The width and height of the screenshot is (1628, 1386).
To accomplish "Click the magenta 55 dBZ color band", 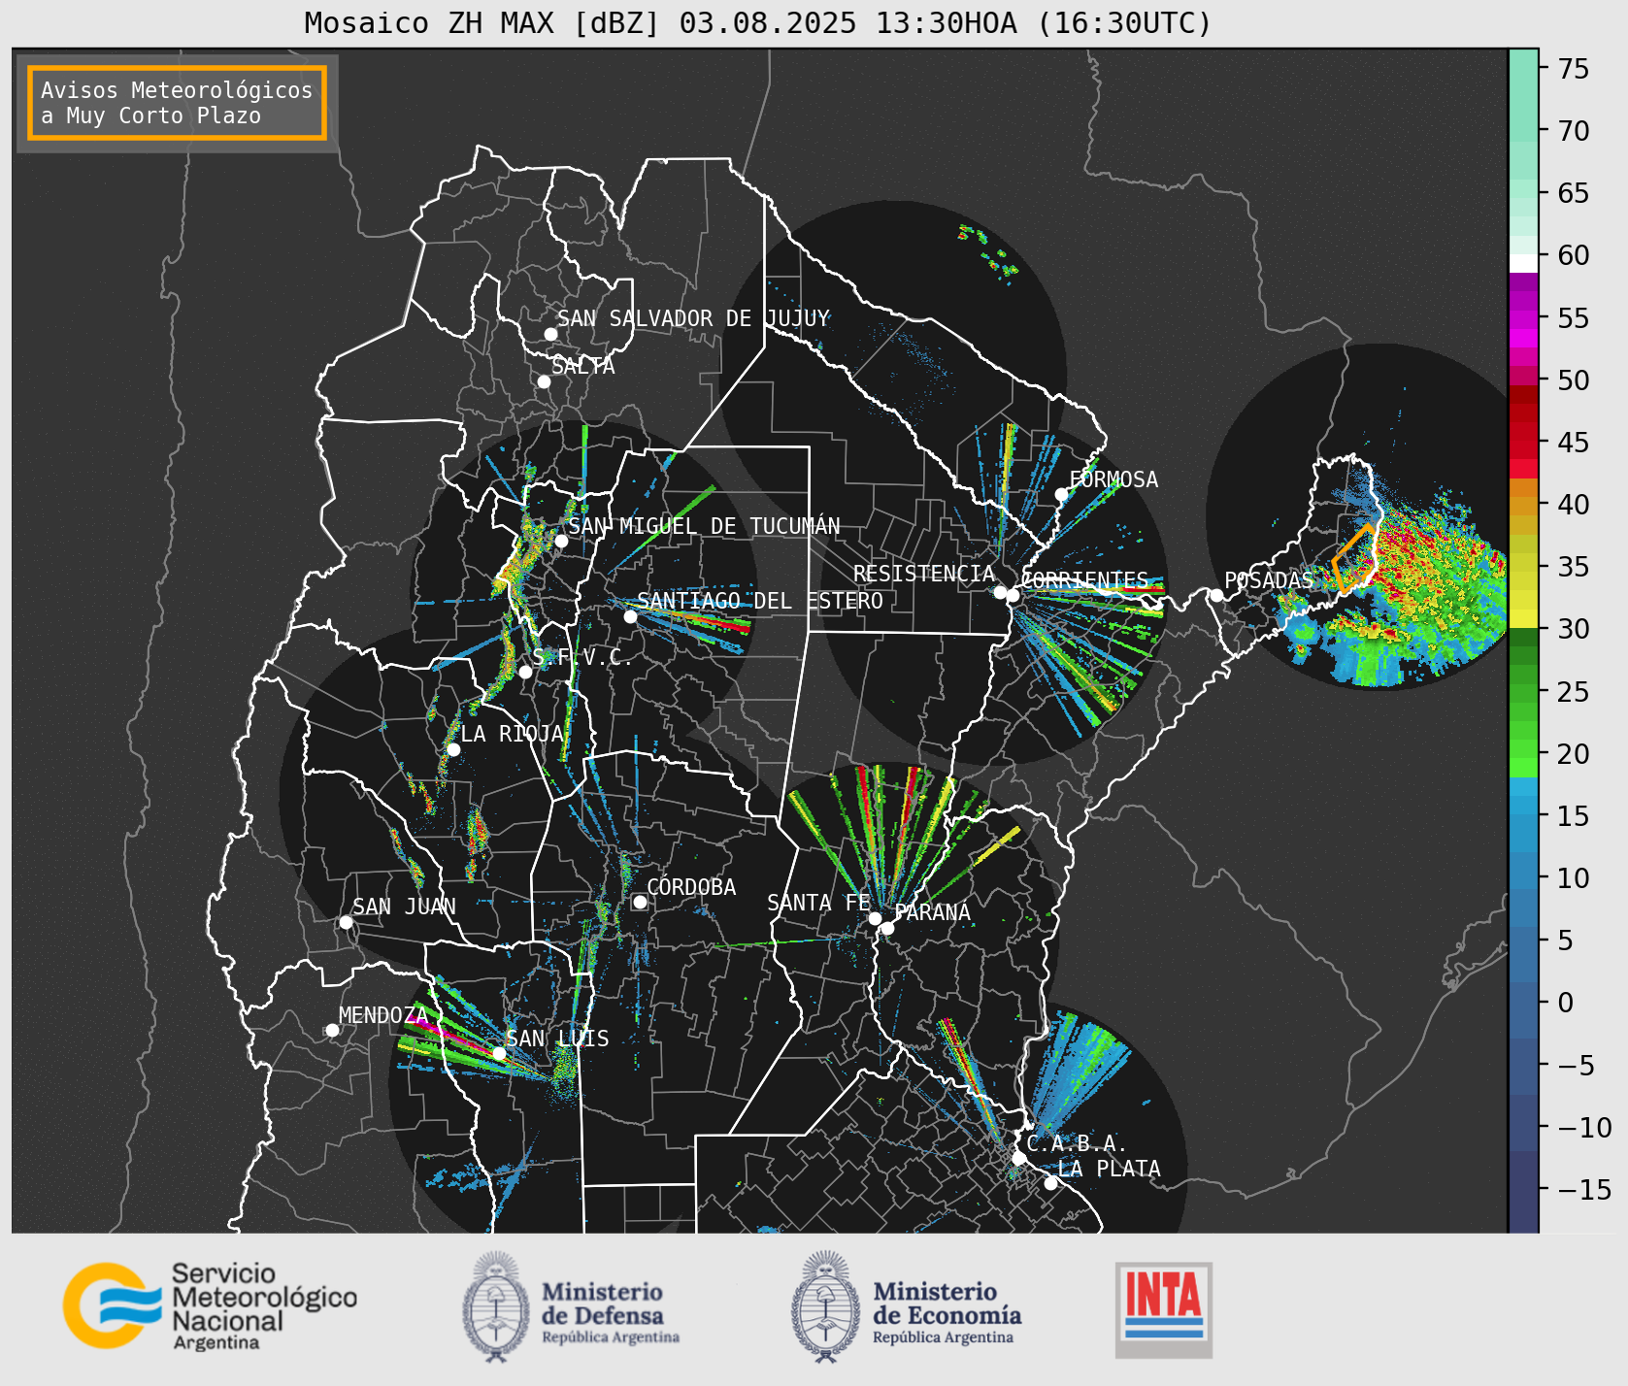I will [1523, 318].
